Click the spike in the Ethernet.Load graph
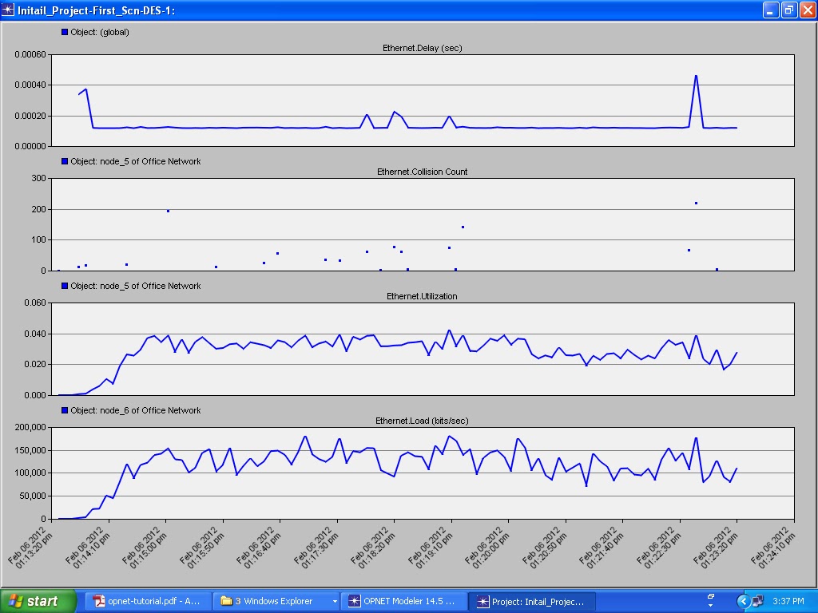This screenshot has width=818, height=613. [697, 440]
